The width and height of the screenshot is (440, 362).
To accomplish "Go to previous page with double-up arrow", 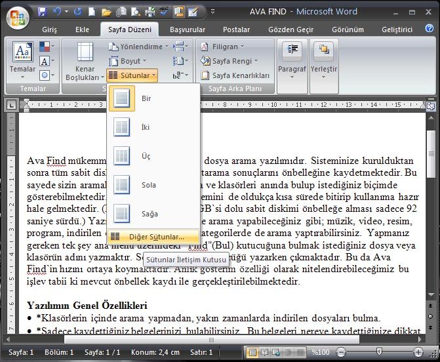I will [431, 306].
